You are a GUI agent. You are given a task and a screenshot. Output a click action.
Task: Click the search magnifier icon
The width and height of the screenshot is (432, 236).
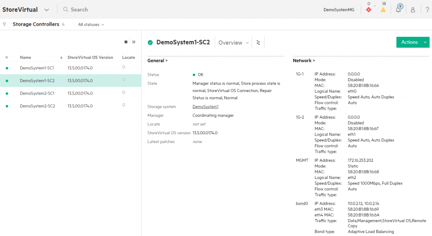coord(65,9)
